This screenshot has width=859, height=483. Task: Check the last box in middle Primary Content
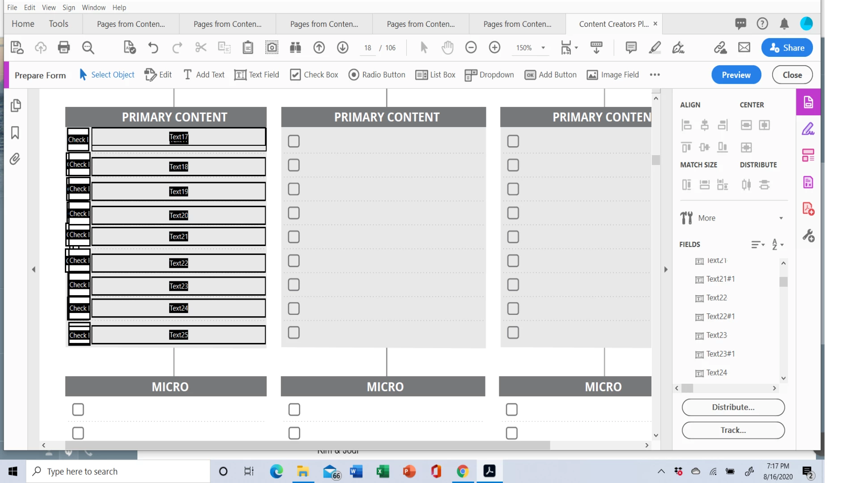(x=294, y=333)
